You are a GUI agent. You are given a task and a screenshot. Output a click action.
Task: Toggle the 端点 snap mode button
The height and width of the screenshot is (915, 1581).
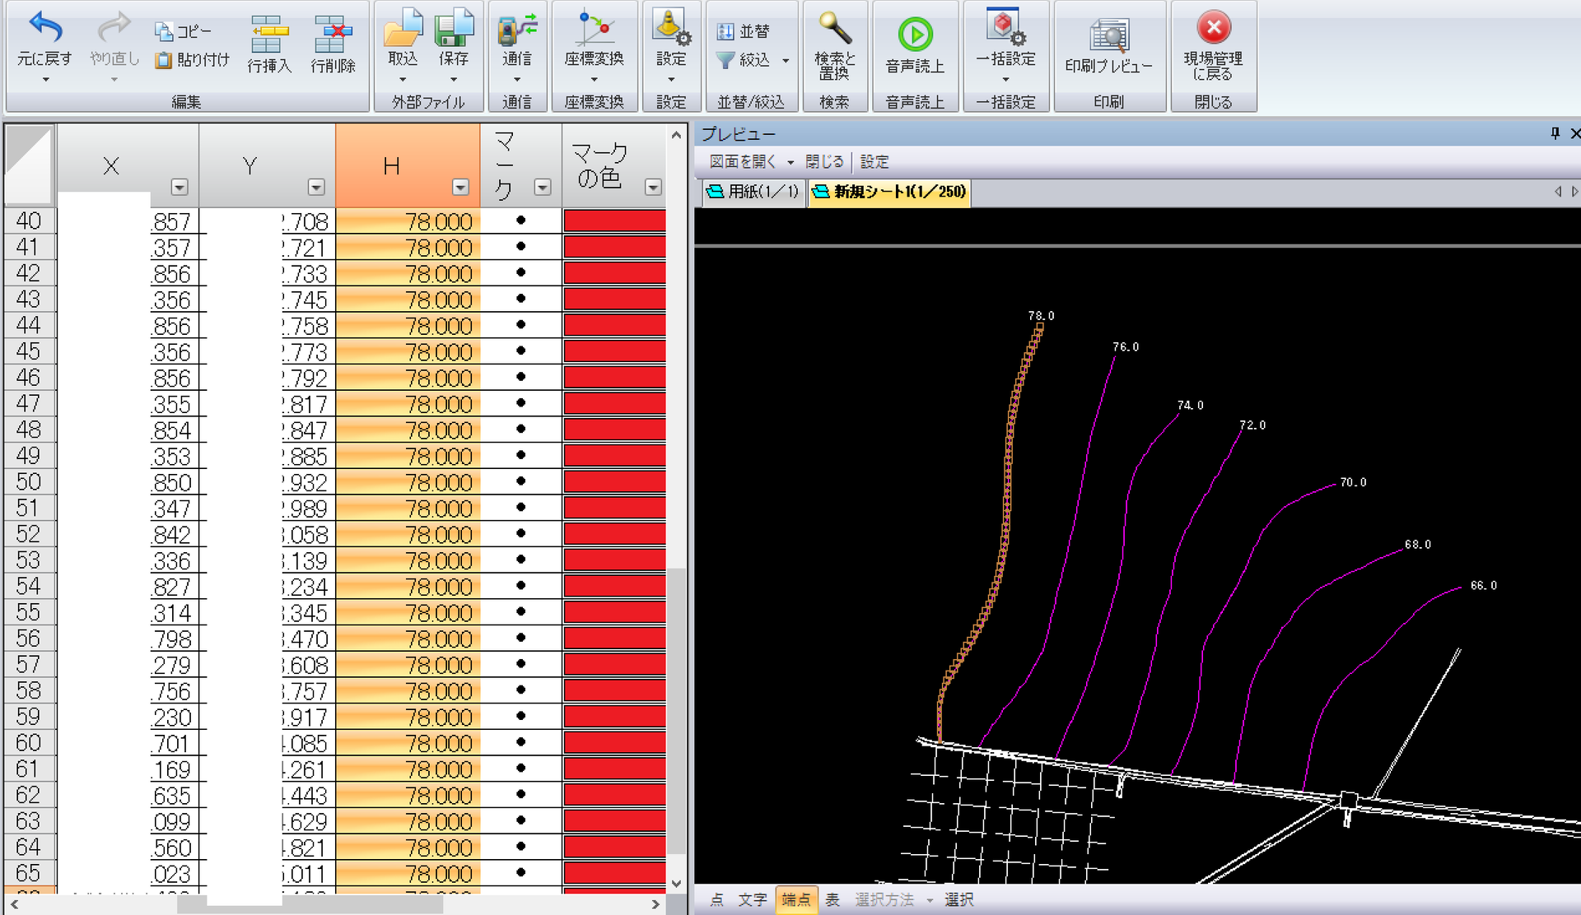pos(795,899)
